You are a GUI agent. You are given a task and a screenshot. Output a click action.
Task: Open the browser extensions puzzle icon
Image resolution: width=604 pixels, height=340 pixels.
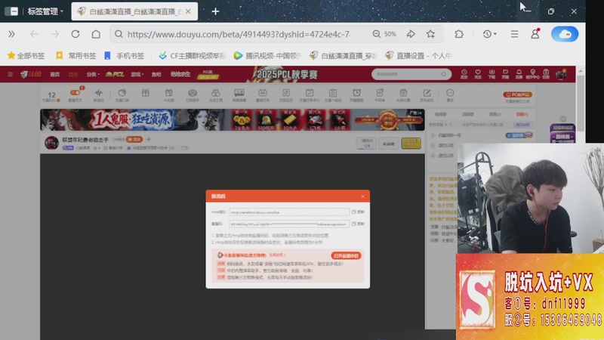(459, 34)
